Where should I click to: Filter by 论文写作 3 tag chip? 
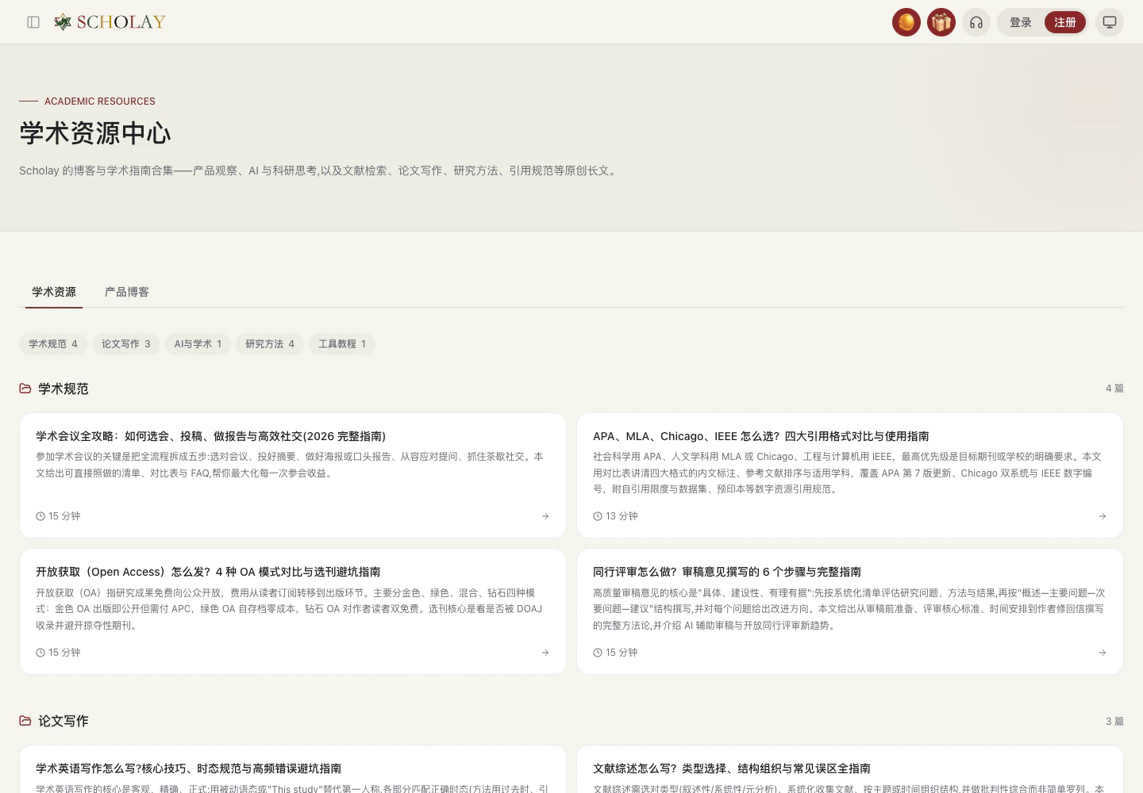coord(126,344)
